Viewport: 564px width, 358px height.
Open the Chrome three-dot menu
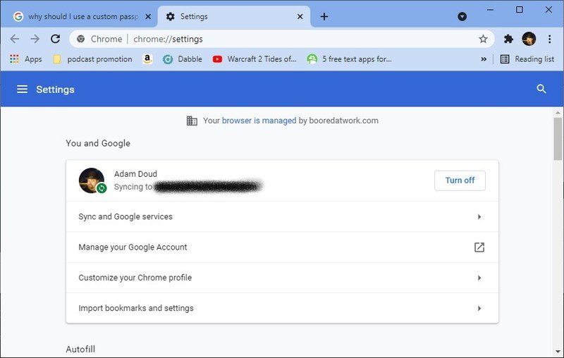549,39
